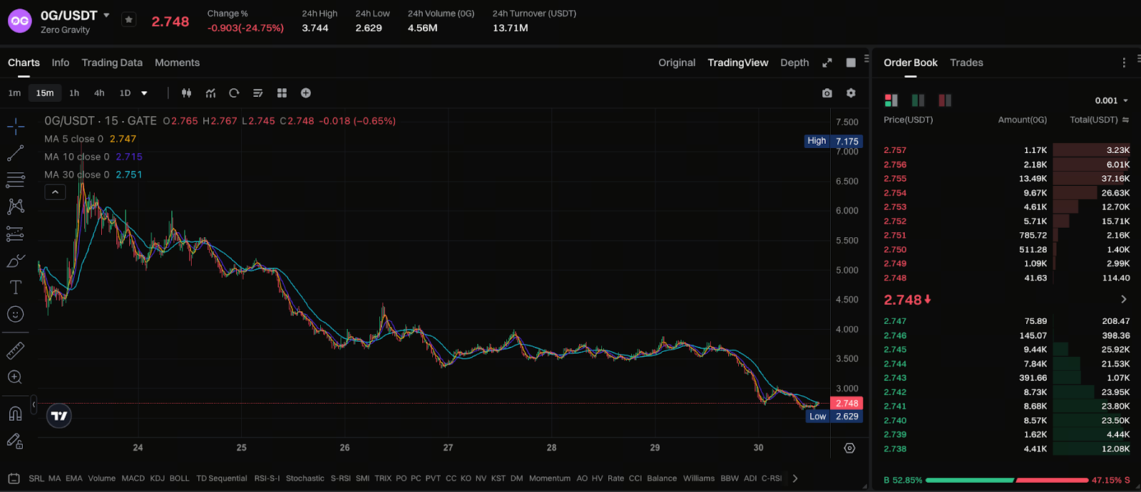Open the calendar icon at bottom left
1141x492 pixels.
(x=14, y=478)
